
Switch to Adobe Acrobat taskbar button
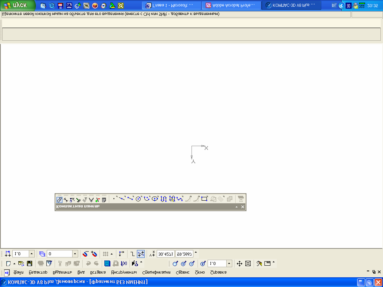point(232,5)
